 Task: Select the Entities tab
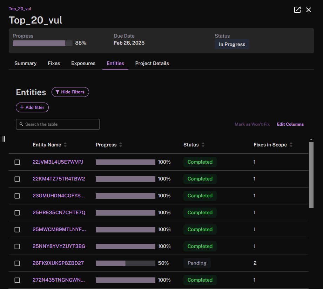pos(115,63)
